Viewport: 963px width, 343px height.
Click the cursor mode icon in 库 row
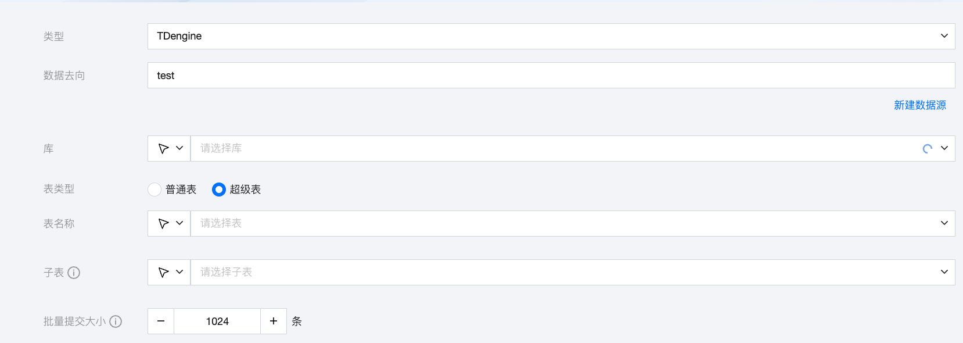[163, 149]
